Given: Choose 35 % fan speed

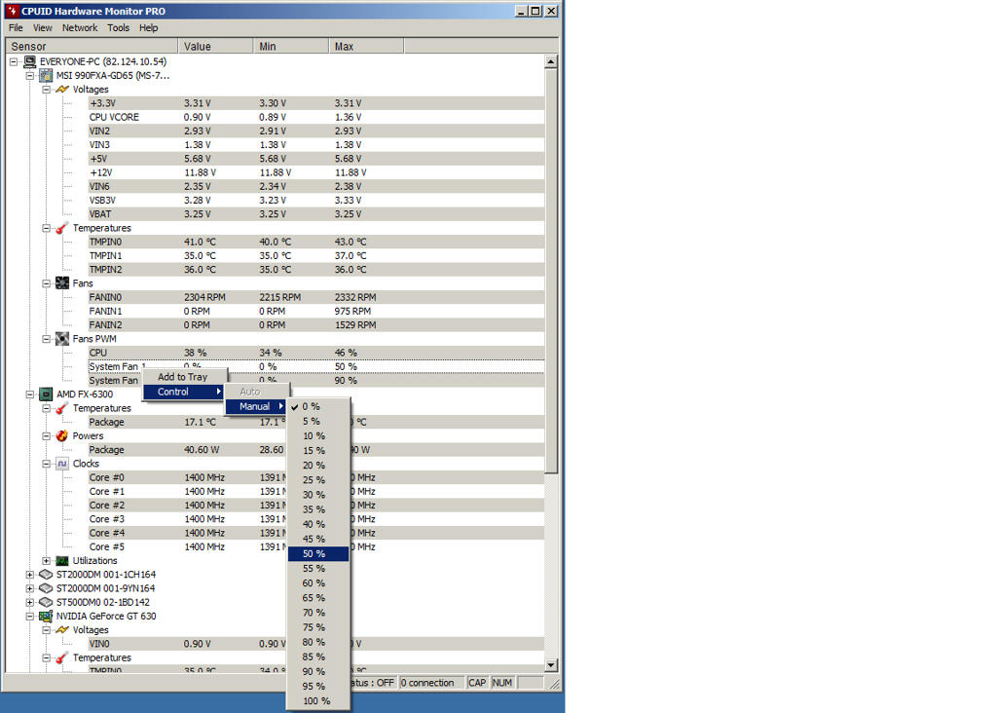Looking at the screenshot, I should (318, 509).
